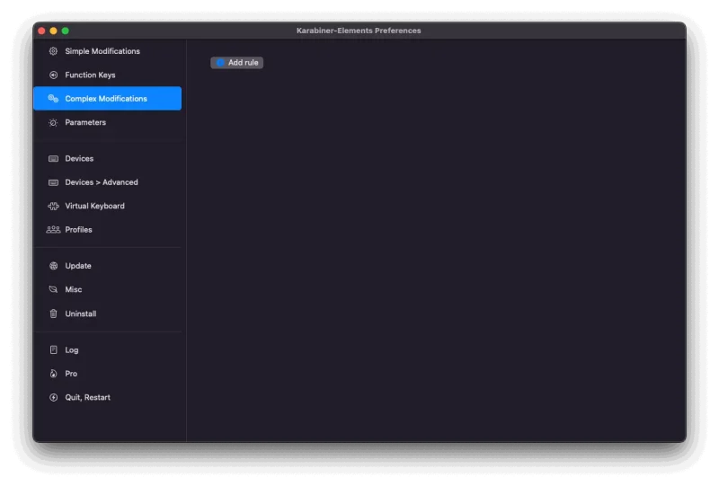
Task: Open the Profiles section
Action: pos(107,230)
